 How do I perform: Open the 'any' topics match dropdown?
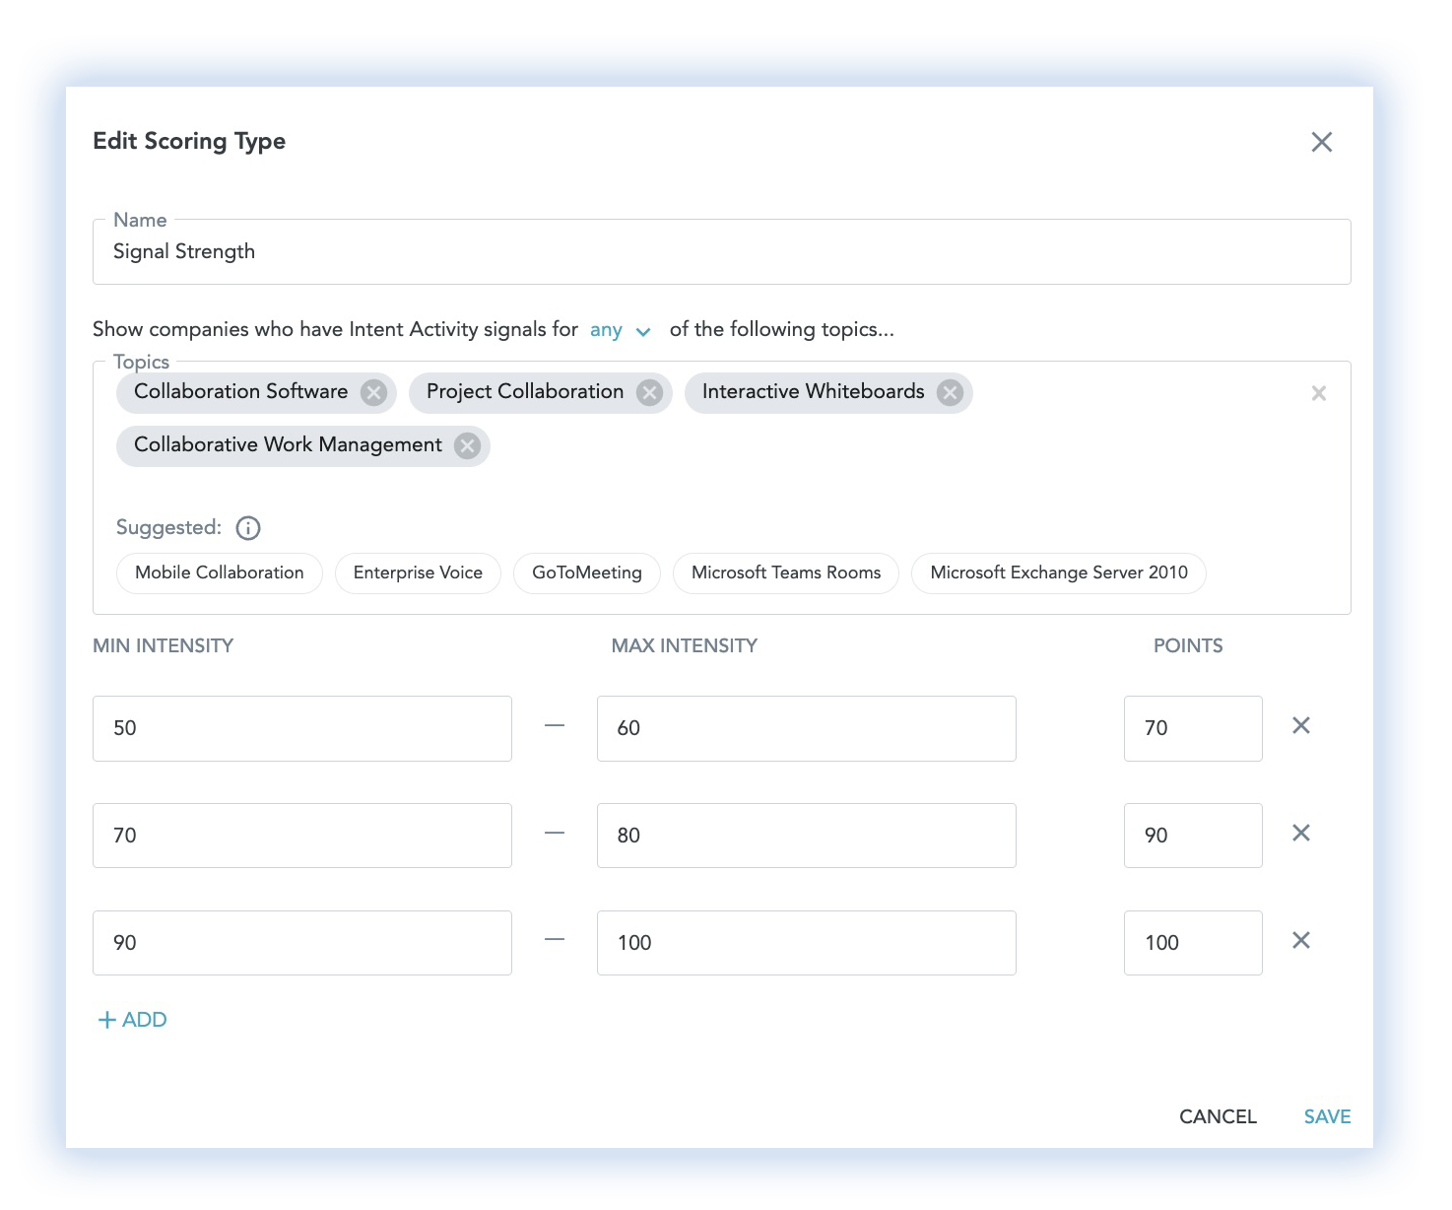click(x=621, y=330)
